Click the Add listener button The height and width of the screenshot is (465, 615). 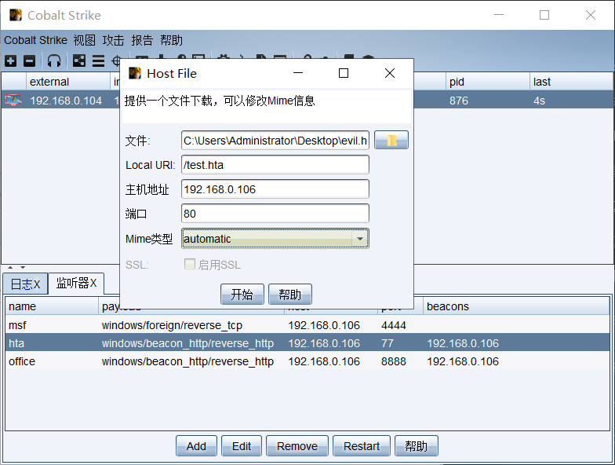click(x=196, y=446)
